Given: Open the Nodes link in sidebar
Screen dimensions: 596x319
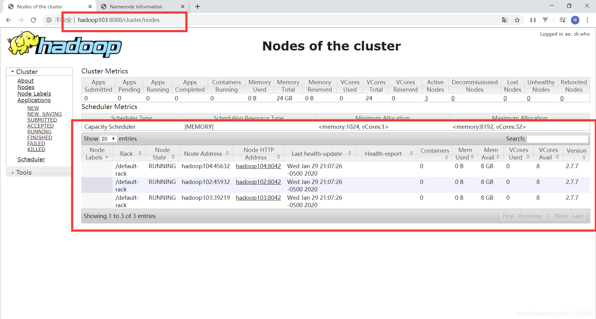Looking at the screenshot, I should (x=26, y=87).
